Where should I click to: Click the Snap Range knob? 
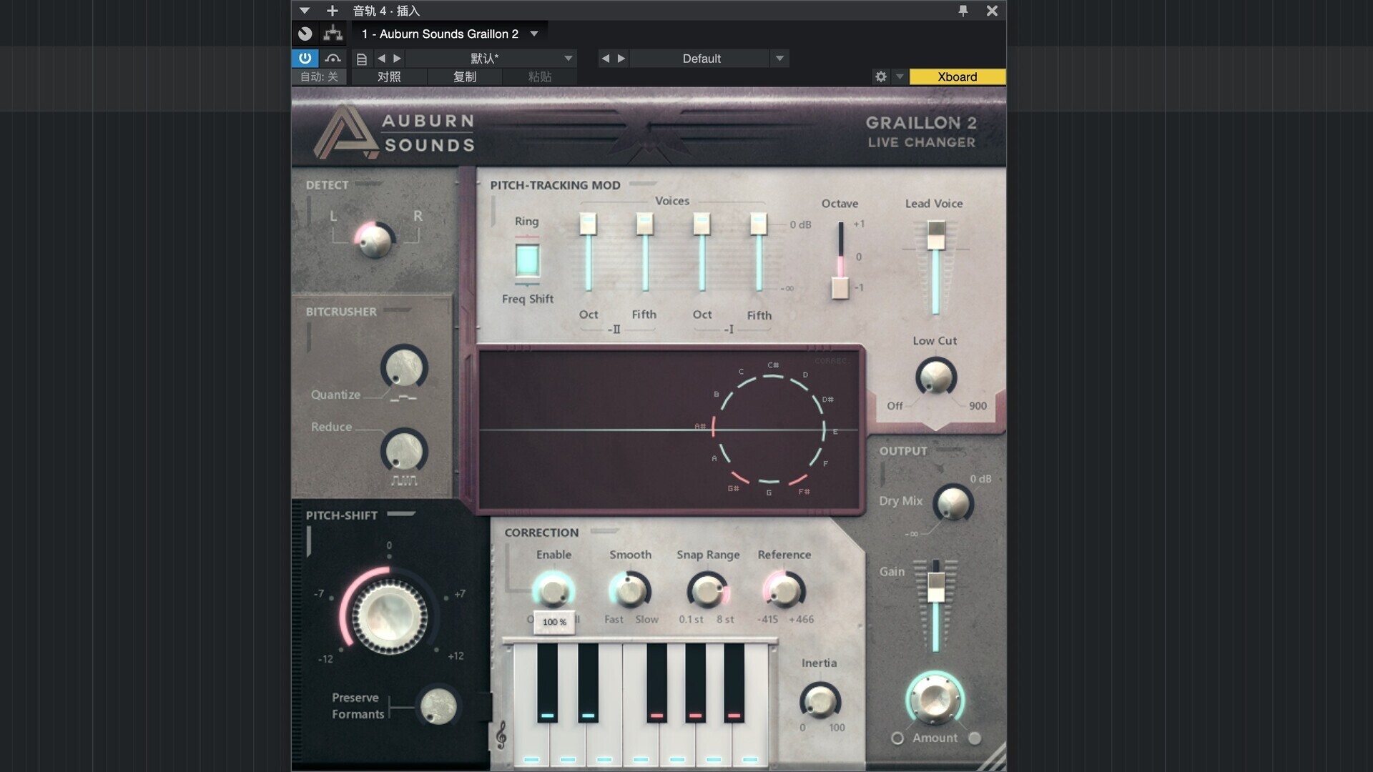coord(708,591)
